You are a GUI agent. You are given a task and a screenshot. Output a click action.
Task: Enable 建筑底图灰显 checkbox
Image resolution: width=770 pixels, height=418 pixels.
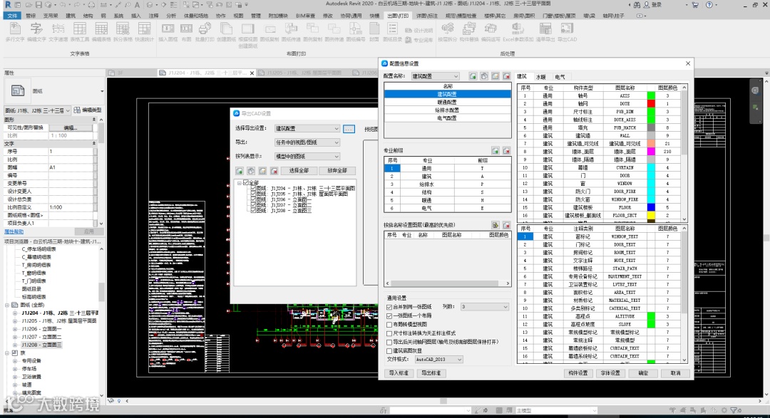click(x=389, y=351)
